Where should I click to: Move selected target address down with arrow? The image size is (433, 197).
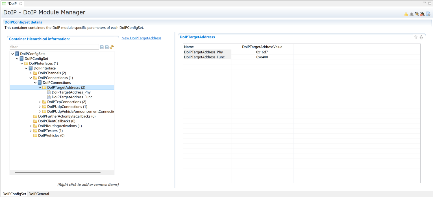[x=421, y=37]
